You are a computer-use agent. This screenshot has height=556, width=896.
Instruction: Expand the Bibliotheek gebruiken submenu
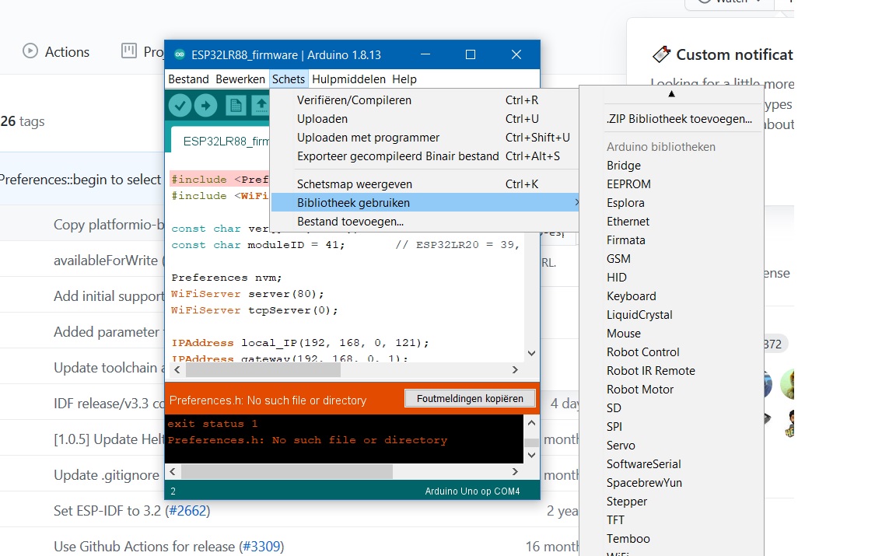point(425,203)
